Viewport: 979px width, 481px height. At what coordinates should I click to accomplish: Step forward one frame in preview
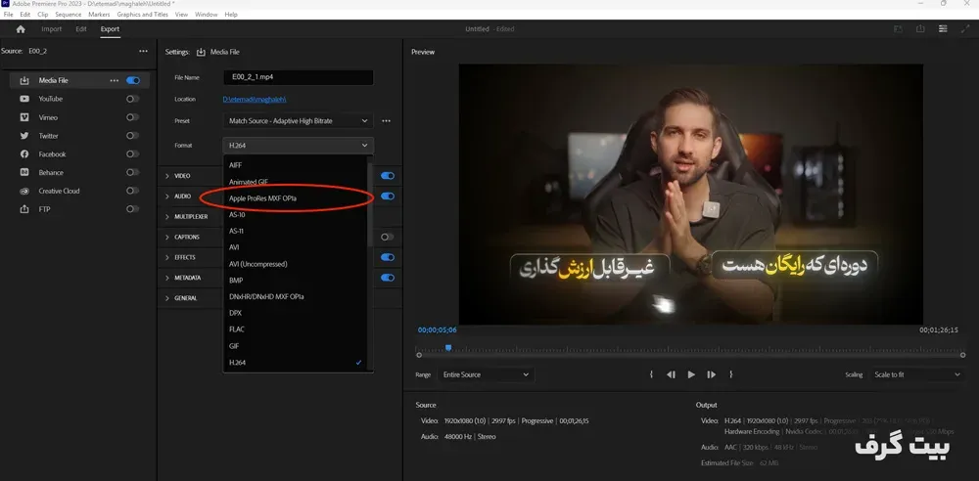point(711,374)
